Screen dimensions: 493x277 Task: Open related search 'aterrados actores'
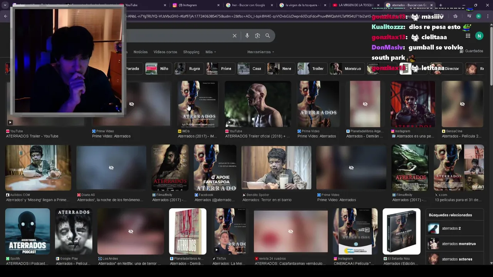tap(455, 259)
